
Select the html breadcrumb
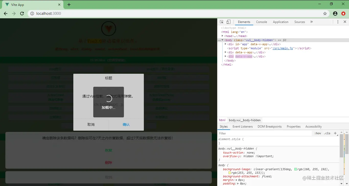[x=222, y=120]
